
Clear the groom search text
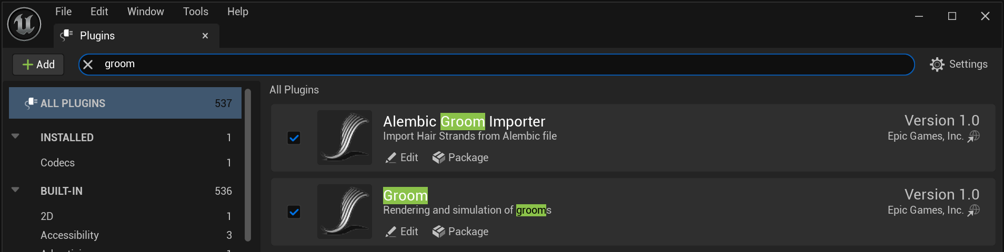[88, 65]
